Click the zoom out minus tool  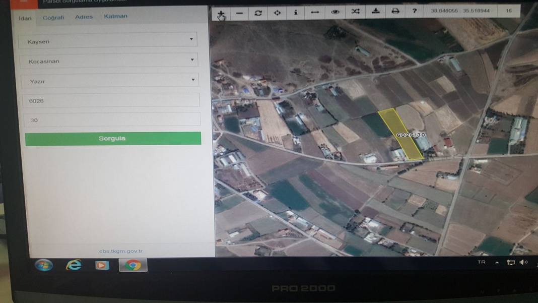240,12
